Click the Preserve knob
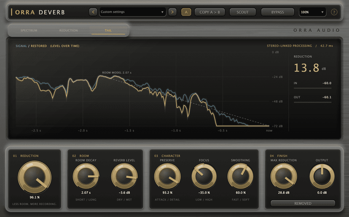349x217 pixels. click(x=167, y=176)
